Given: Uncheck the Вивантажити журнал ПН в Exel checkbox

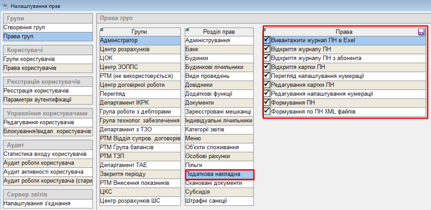Looking at the screenshot, I should coord(267,40).
